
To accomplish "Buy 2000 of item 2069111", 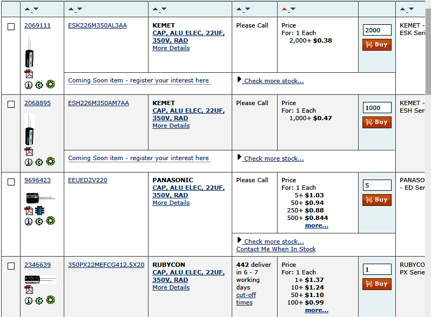I will coord(377,44).
